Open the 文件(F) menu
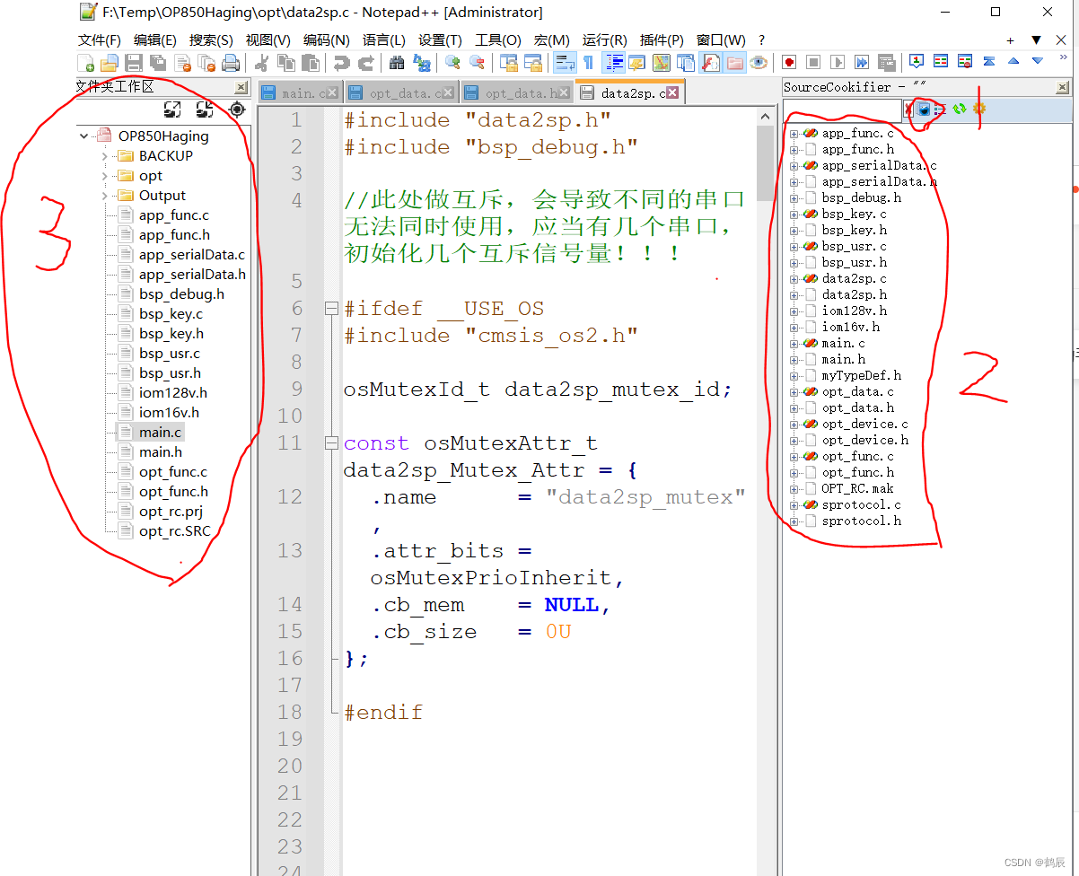Screen dimensions: 1079x876 [100, 40]
